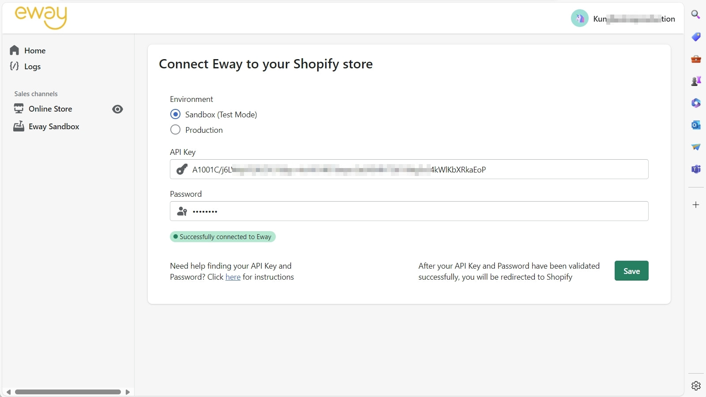
Task: Click the horizontal scrollbar right arrow
Action: [128, 392]
